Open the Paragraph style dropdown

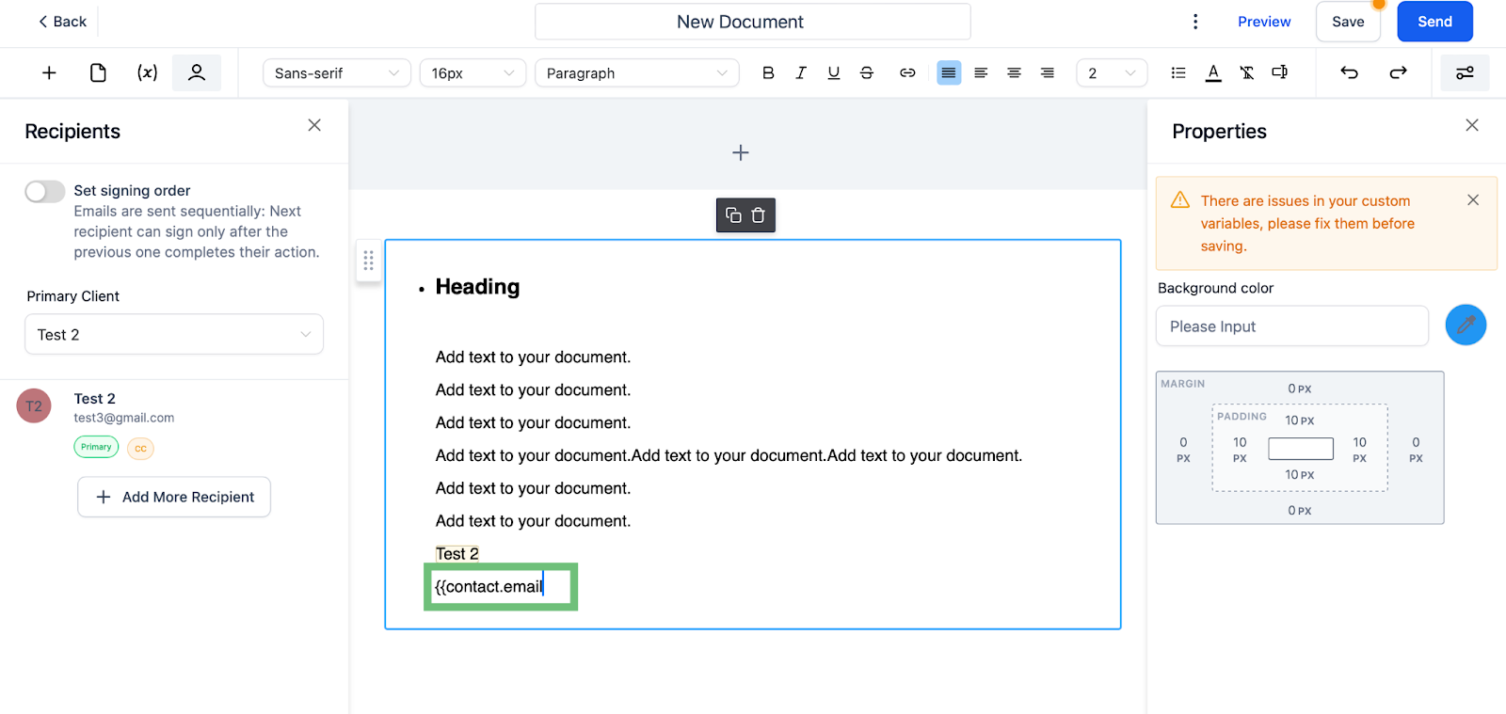pos(637,73)
